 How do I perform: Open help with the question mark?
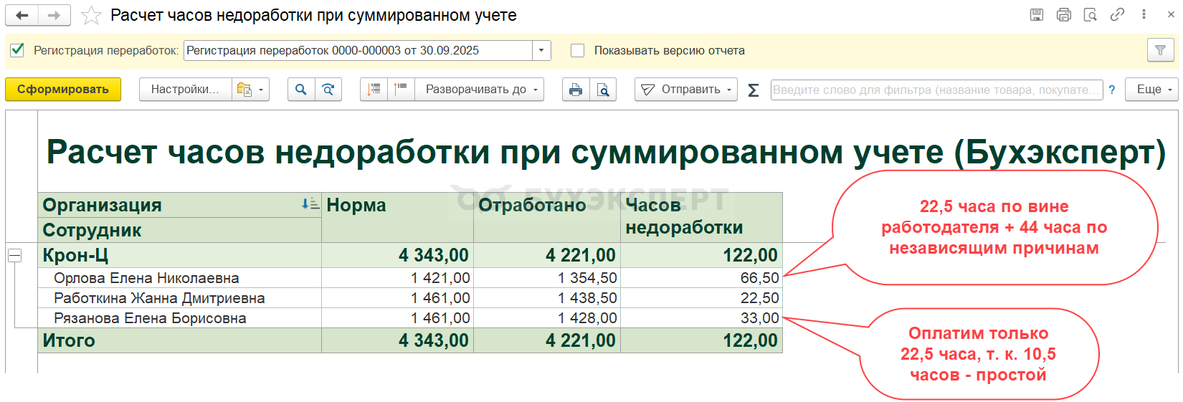1112,90
